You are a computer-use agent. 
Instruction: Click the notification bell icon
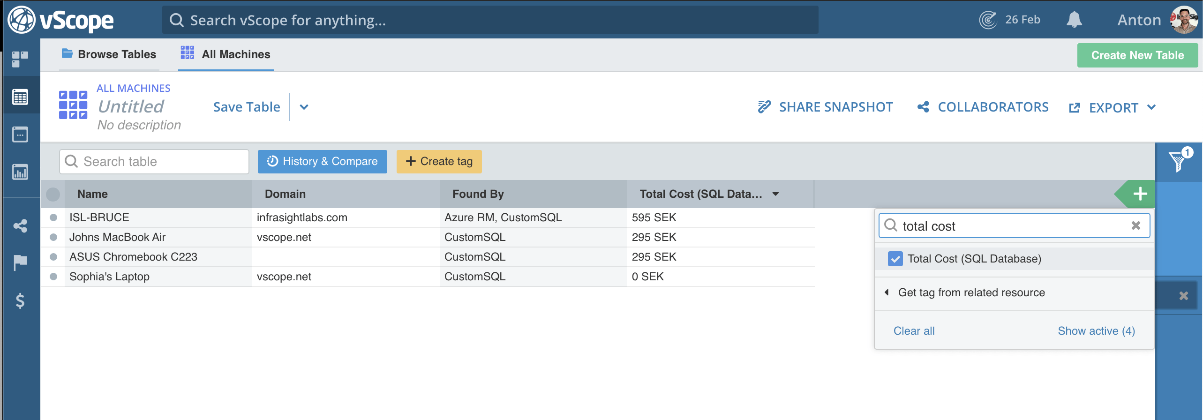(x=1074, y=20)
